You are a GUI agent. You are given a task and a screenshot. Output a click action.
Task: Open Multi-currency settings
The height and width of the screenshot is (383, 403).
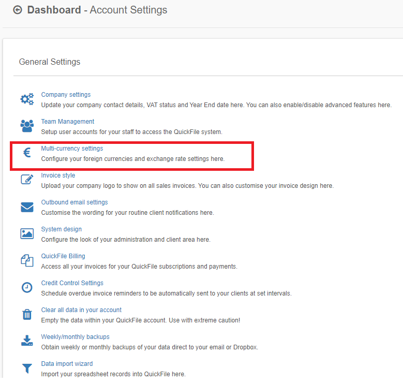coord(72,149)
